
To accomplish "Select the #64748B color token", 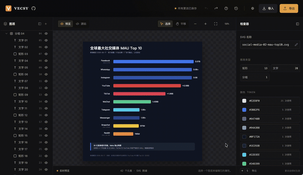I will 270,119.
